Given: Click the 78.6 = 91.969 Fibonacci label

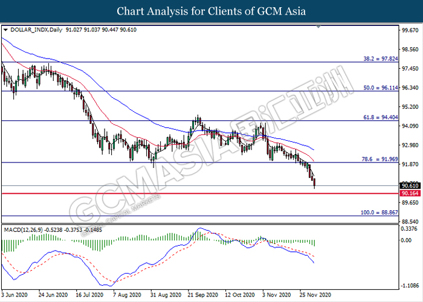Looking at the screenshot, I should (x=379, y=159).
